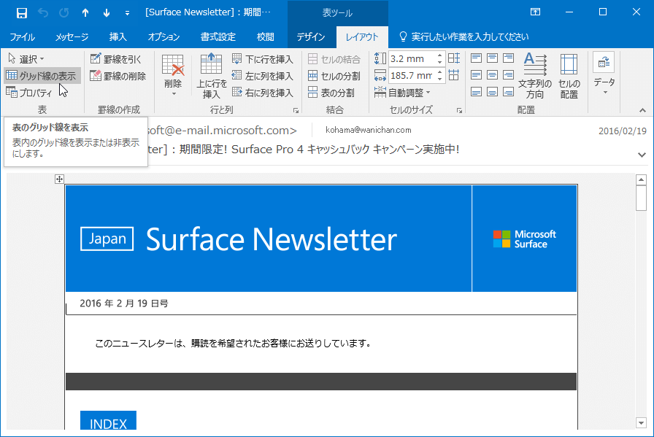Click the INDEX button in newsletter
This screenshot has height=437, width=654.
109,420
